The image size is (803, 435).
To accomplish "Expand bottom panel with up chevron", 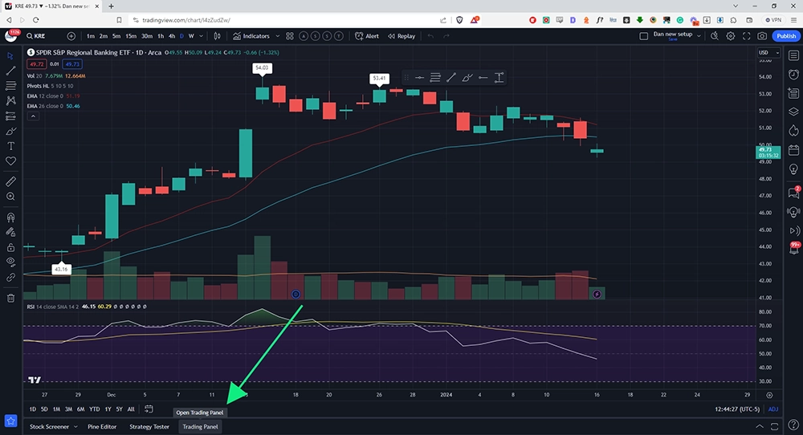I will click(x=760, y=426).
